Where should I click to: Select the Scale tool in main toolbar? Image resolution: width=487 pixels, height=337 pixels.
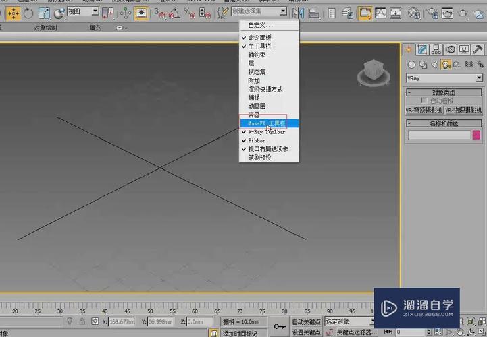coord(44,13)
